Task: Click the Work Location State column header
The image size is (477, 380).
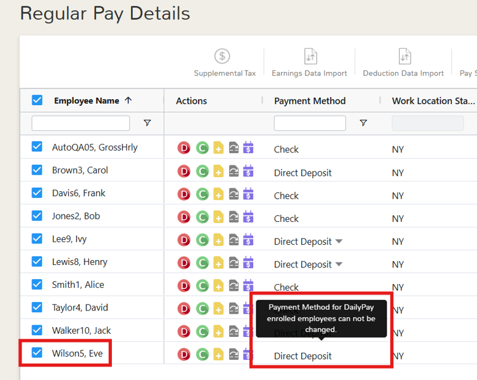Action: [x=433, y=101]
